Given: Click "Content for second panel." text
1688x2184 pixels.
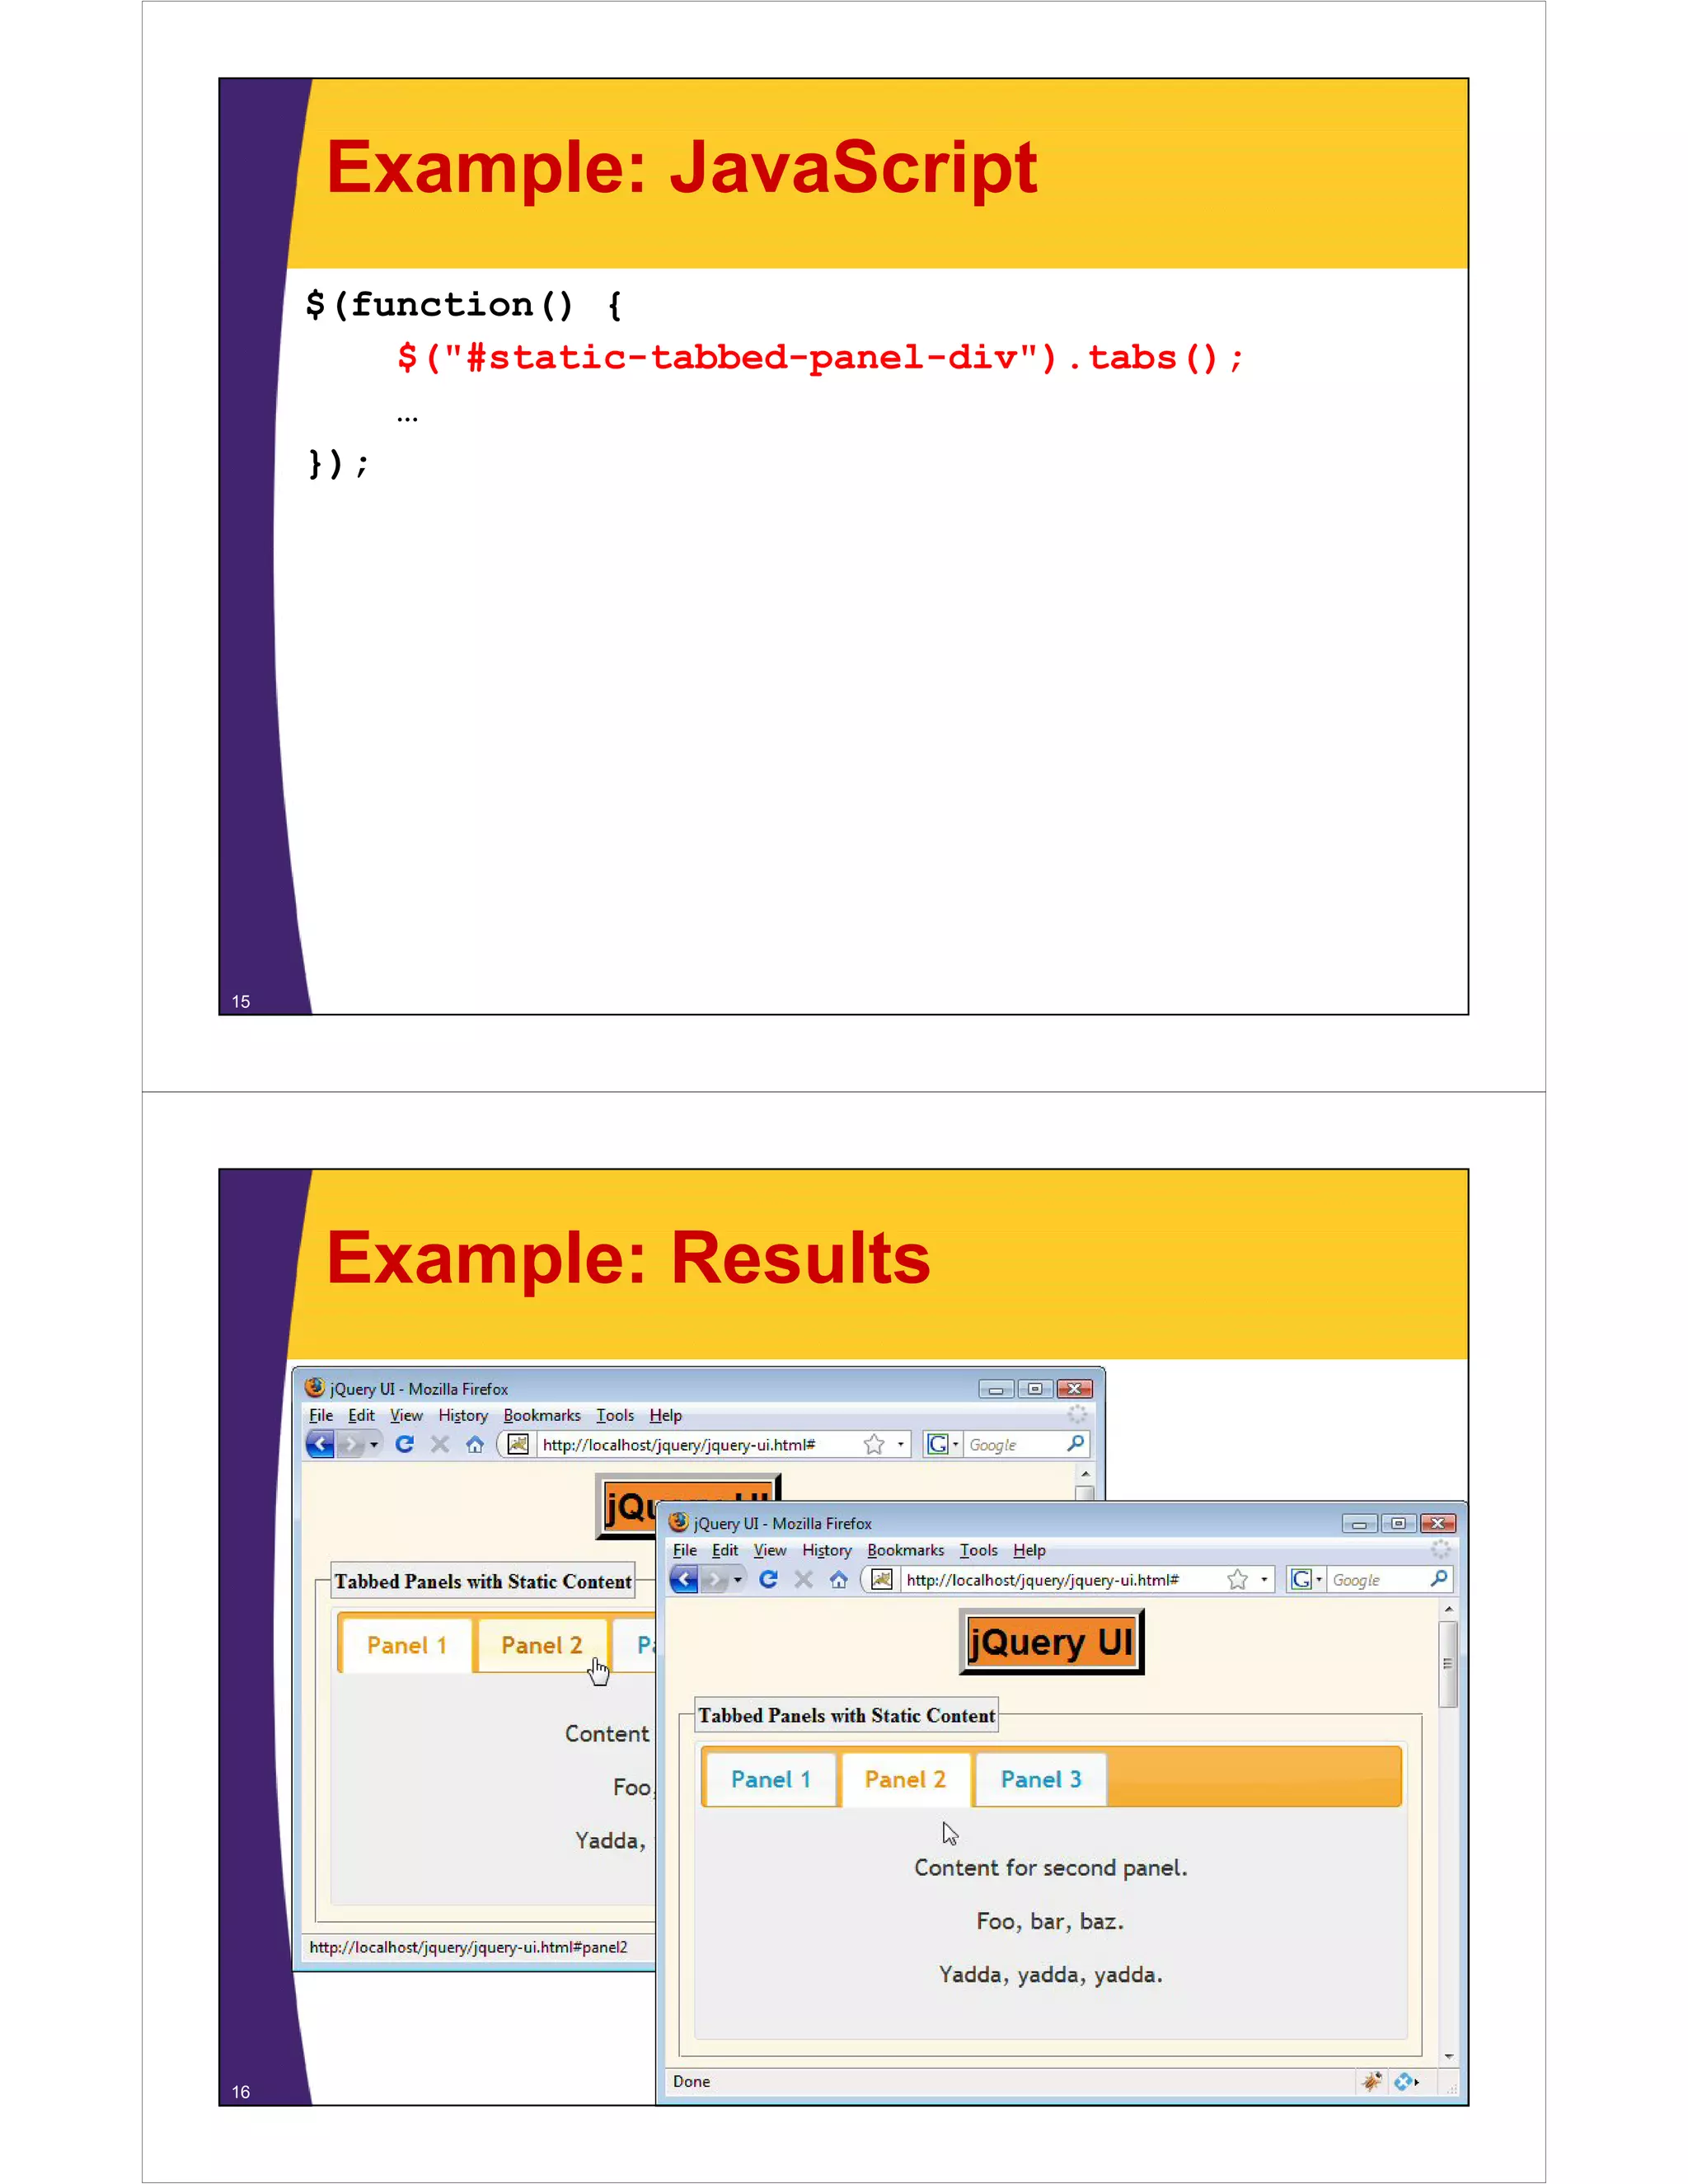Looking at the screenshot, I should click(x=1050, y=1868).
